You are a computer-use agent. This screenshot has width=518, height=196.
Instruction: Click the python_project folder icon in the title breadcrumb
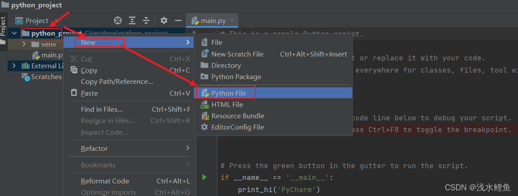pos(5,5)
